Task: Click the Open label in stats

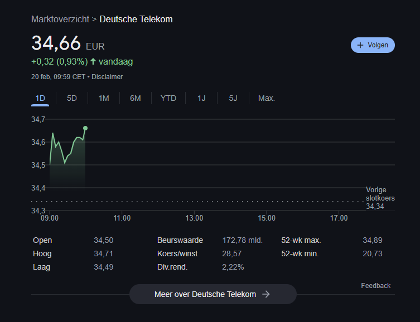Action: (42, 241)
